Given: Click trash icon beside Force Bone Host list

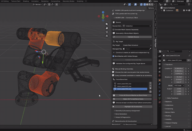Looking at the screenshot, I should pyautogui.click(x=150, y=92).
